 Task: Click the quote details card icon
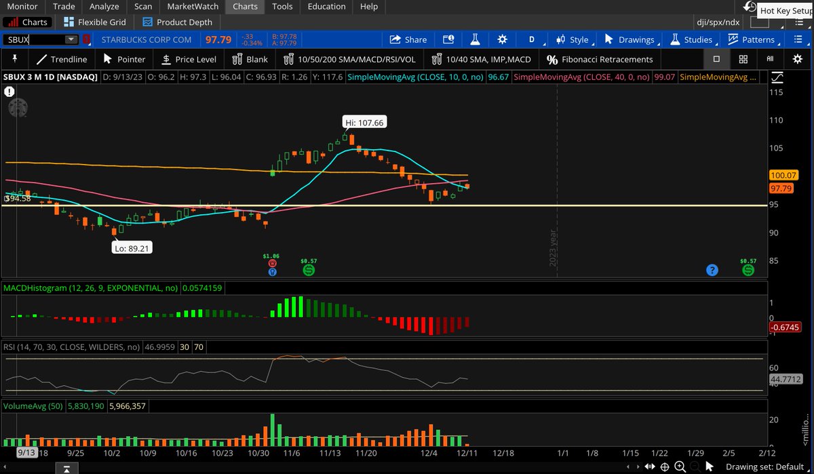click(x=448, y=39)
